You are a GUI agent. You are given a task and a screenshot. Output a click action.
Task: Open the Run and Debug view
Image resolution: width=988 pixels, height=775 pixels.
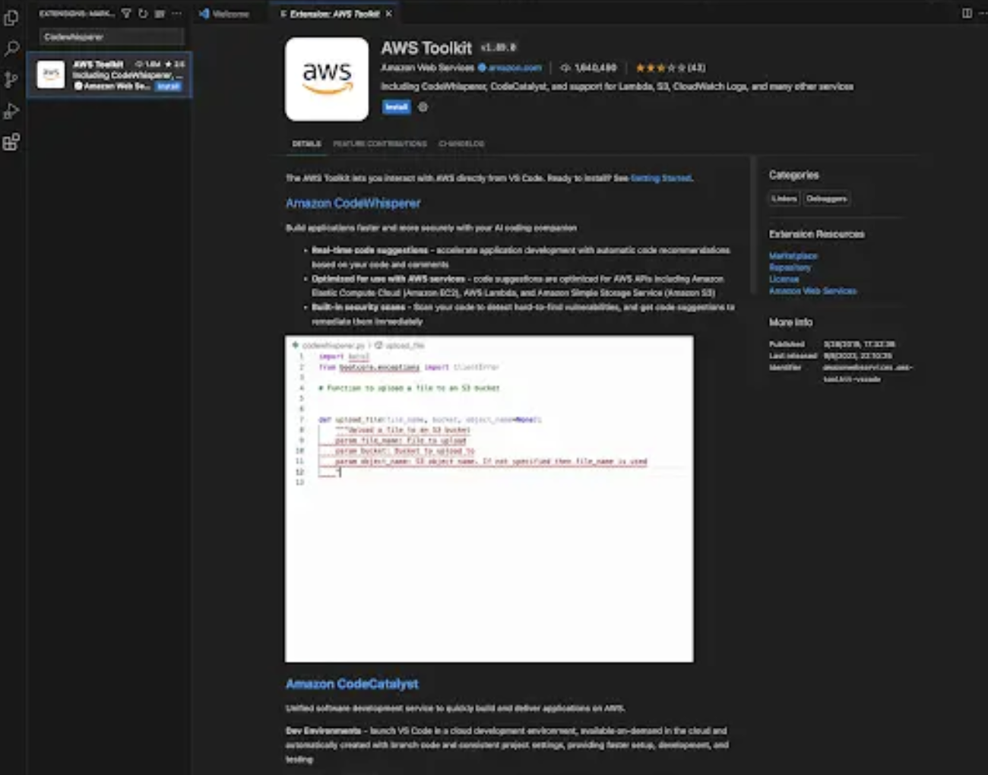tap(11, 111)
